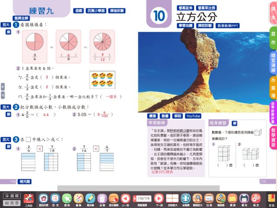Open the table of contents (目次) icon
Image resolution: width=277 pixels, height=208 pixels.
click(55, 198)
